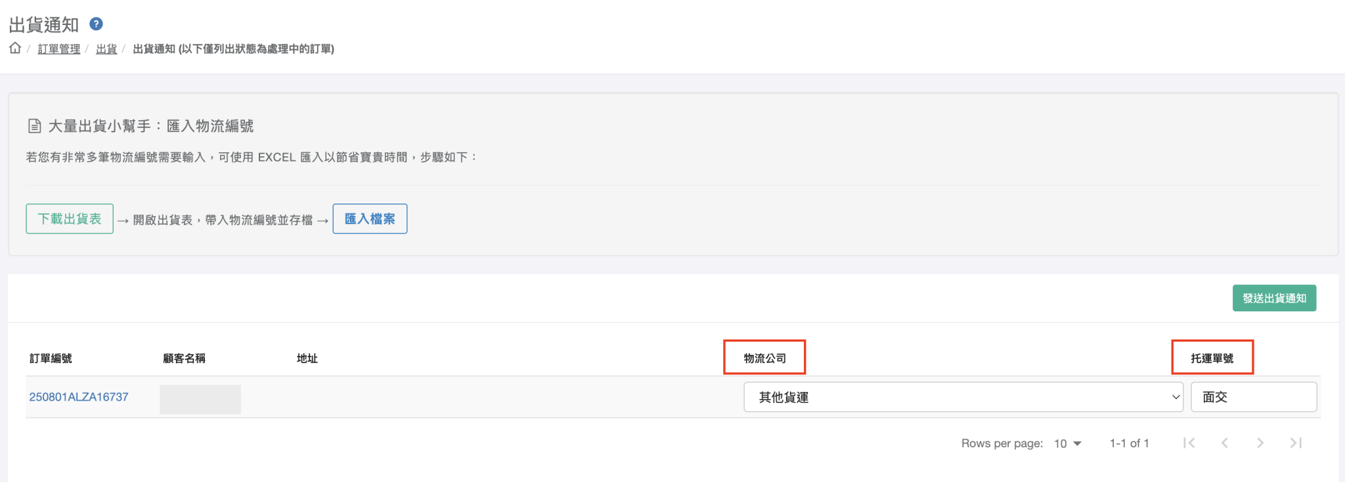This screenshot has height=482, width=1345.
Task: Open 訂單管理 breadcrumb link
Action: point(59,49)
